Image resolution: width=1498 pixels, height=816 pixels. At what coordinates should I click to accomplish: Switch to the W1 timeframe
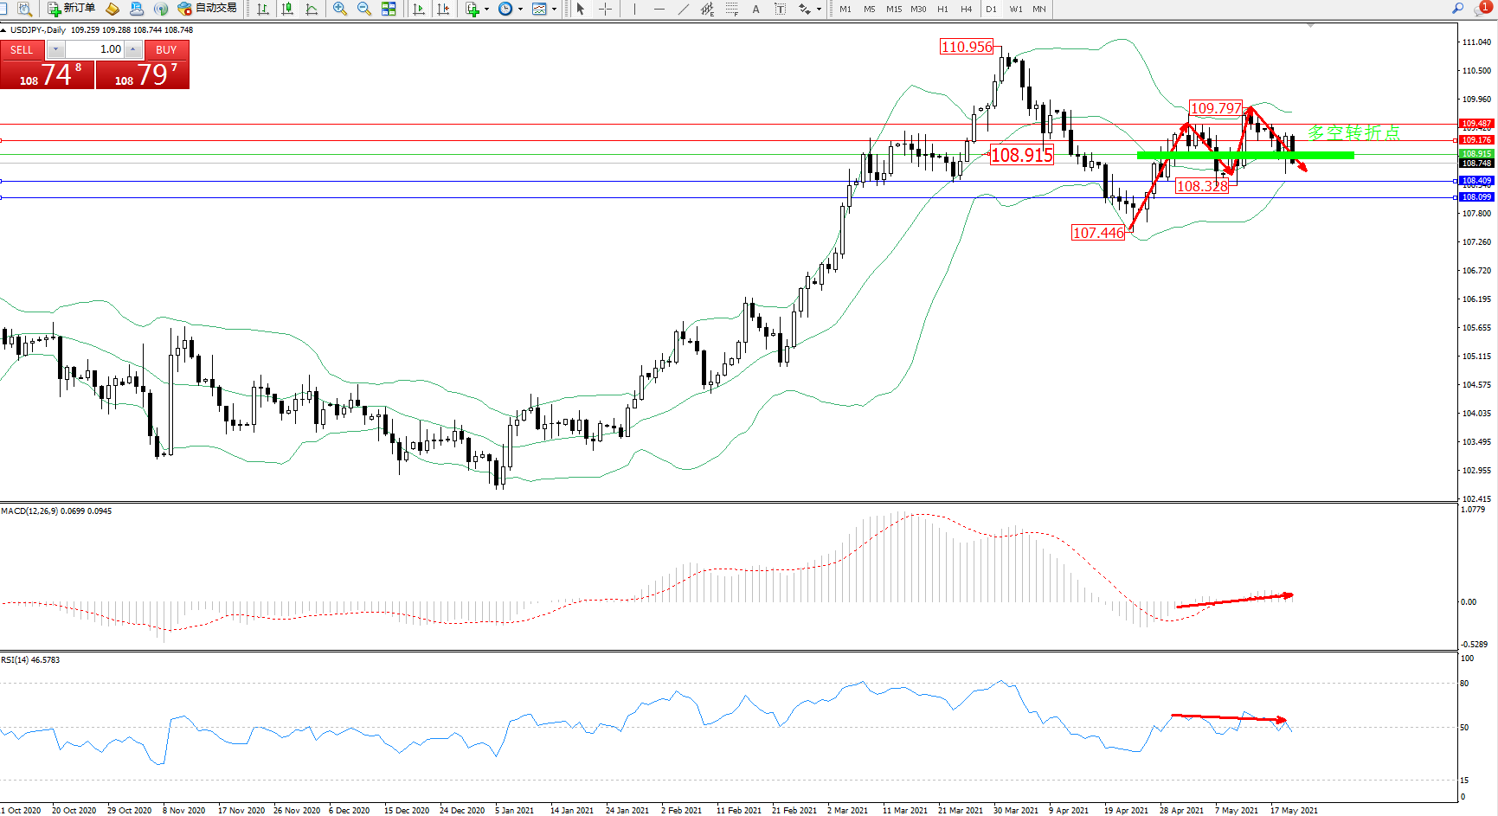point(1015,9)
